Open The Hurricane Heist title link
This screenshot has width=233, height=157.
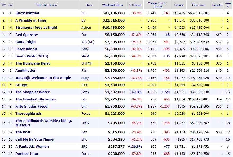coord(33,63)
